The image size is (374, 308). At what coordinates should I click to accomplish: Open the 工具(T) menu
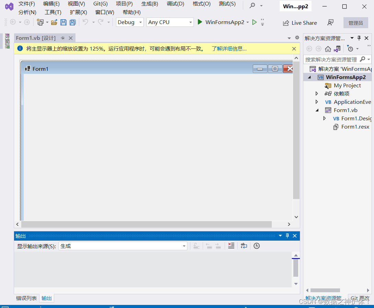(x=53, y=12)
